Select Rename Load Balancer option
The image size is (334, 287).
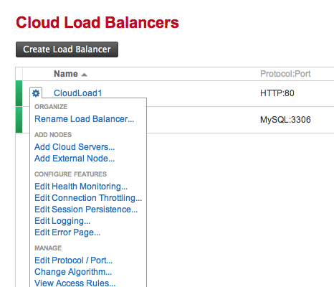point(85,119)
